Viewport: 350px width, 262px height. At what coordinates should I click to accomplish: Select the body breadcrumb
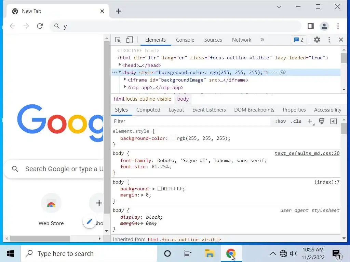(x=183, y=99)
